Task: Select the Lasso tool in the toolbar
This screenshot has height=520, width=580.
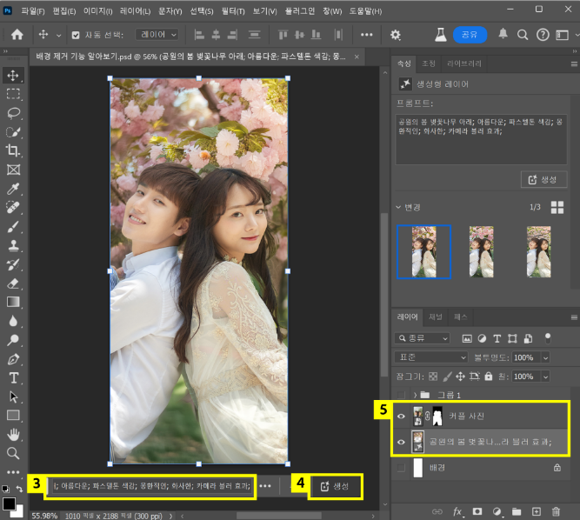Action: tap(13, 113)
